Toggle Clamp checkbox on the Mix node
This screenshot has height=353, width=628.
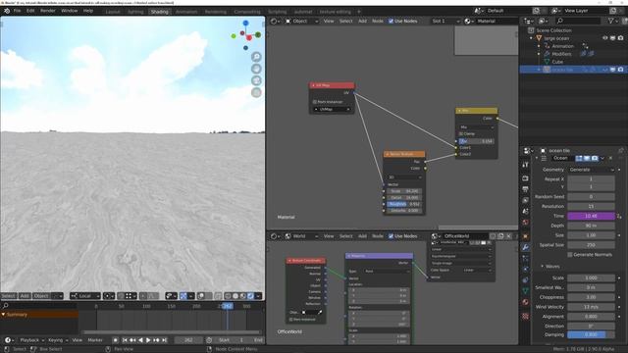coord(461,133)
